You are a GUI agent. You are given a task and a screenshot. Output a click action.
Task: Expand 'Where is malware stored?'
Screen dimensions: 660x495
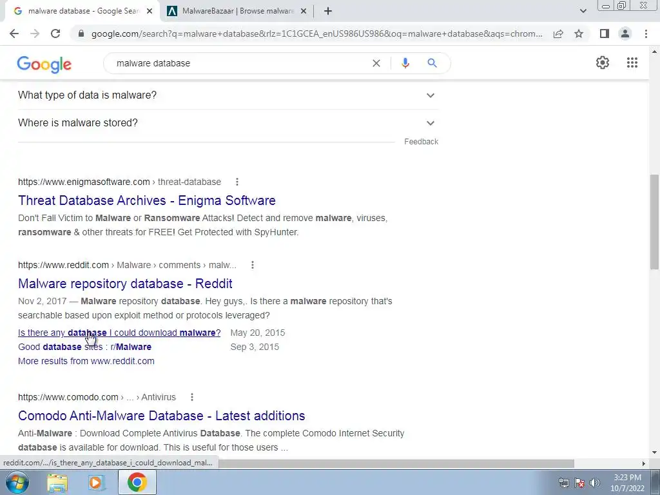[x=228, y=123]
